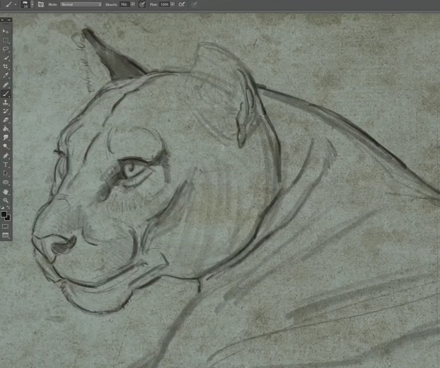Open the Flow percentage dropdown

click(172, 4)
